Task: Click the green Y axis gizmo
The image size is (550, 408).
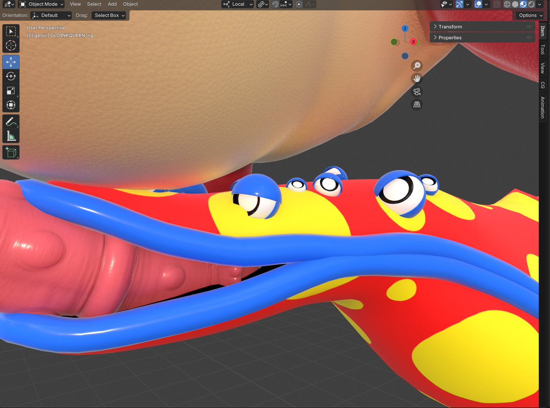Action: tap(394, 42)
